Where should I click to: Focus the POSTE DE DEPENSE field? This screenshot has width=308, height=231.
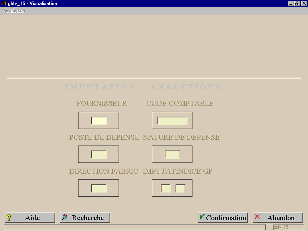click(x=99, y=154)
